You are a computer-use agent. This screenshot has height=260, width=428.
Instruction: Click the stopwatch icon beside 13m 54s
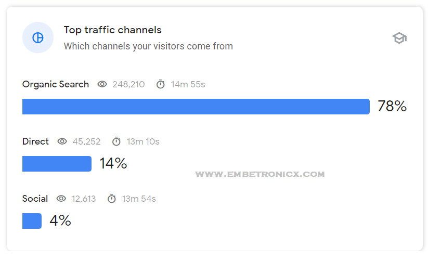tap(112, 199)
